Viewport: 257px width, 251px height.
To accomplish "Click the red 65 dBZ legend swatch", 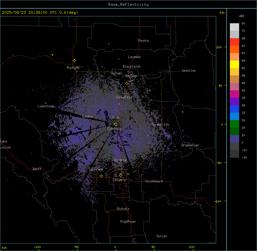I will click(x=234, y=42).
